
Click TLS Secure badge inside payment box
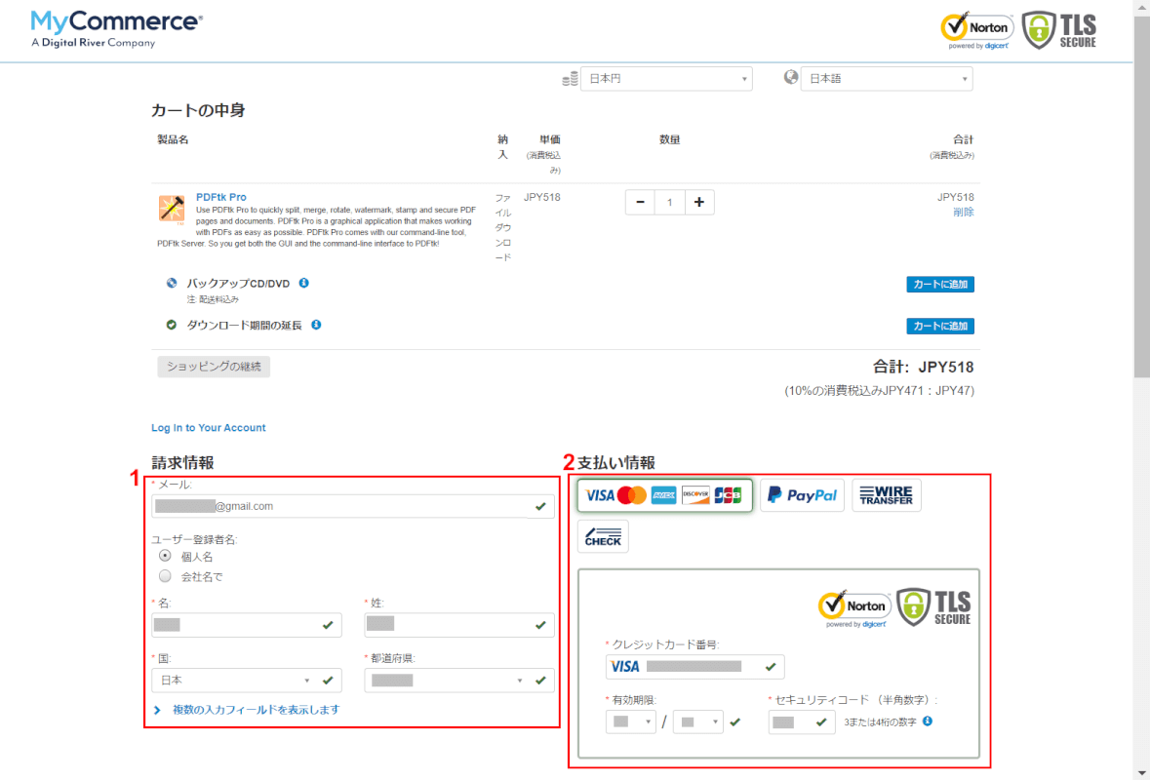934,607
